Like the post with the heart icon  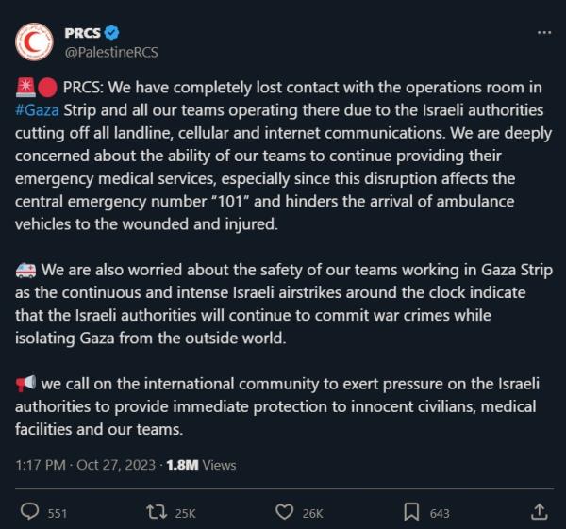(284, 512)
